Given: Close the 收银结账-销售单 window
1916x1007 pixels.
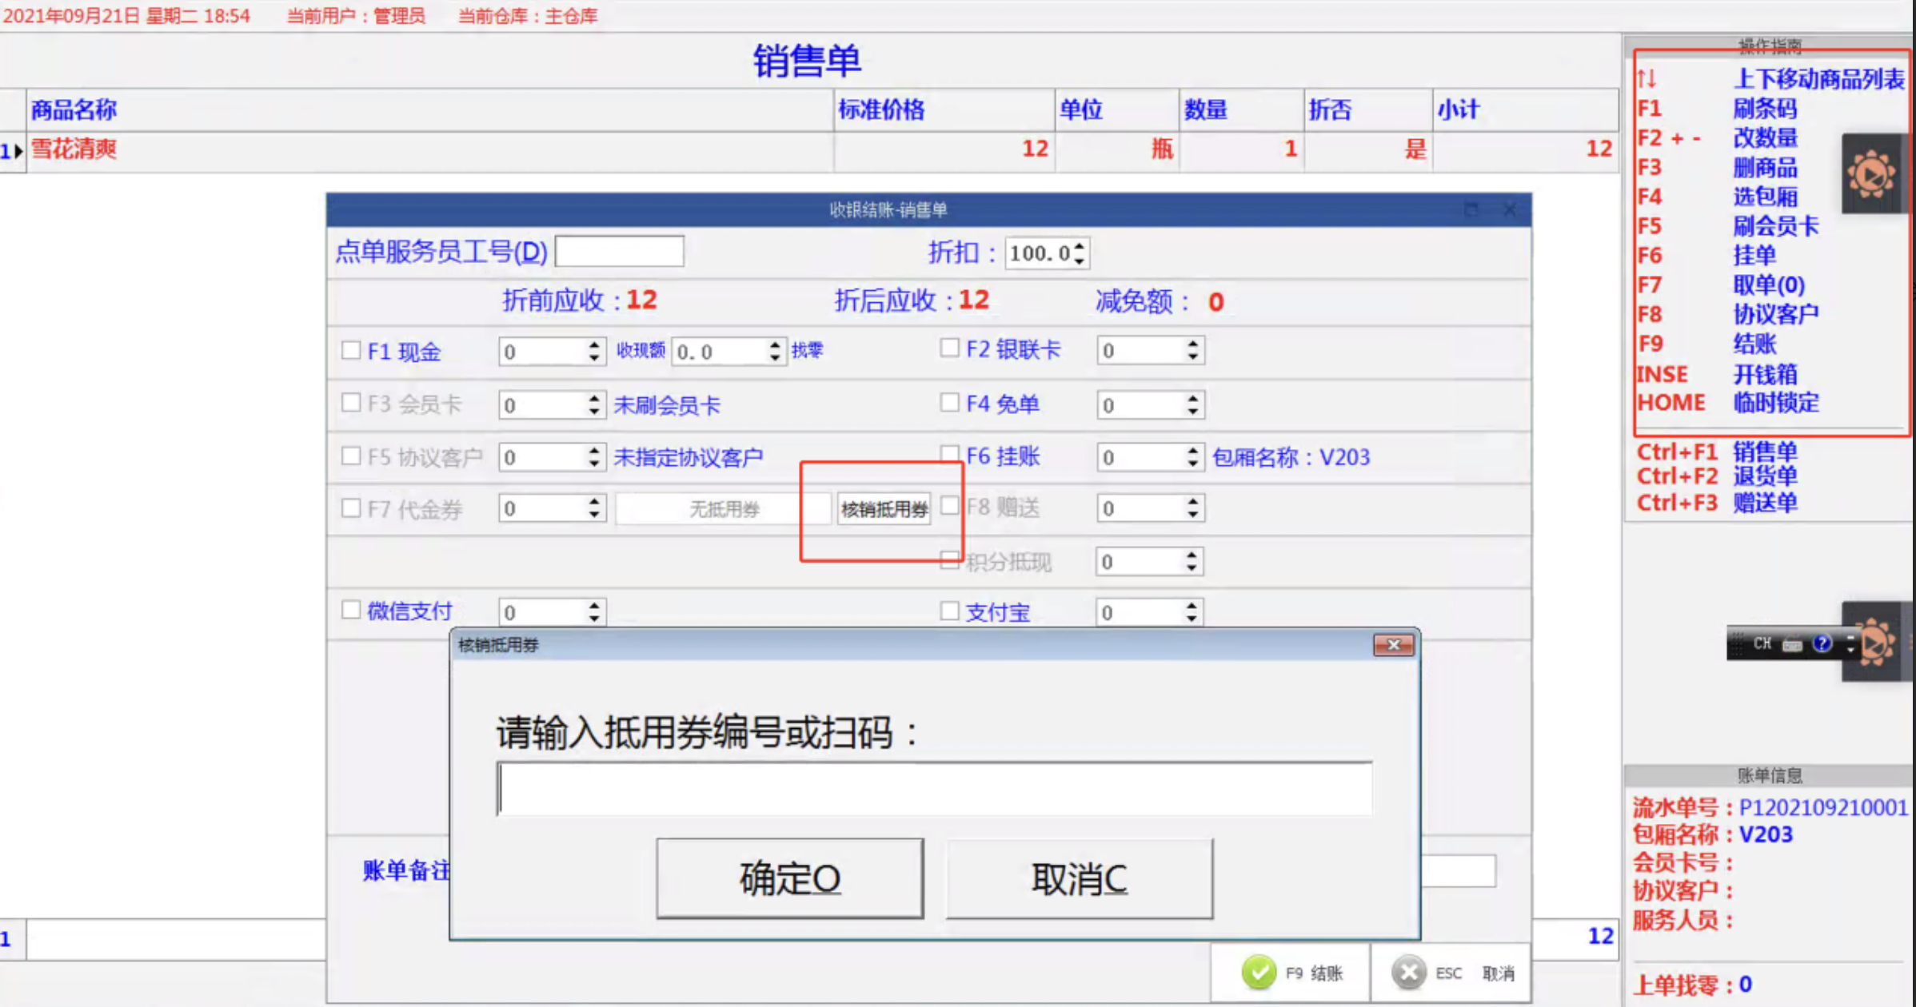Looking at the screenshot, I should coord(1510,209).
